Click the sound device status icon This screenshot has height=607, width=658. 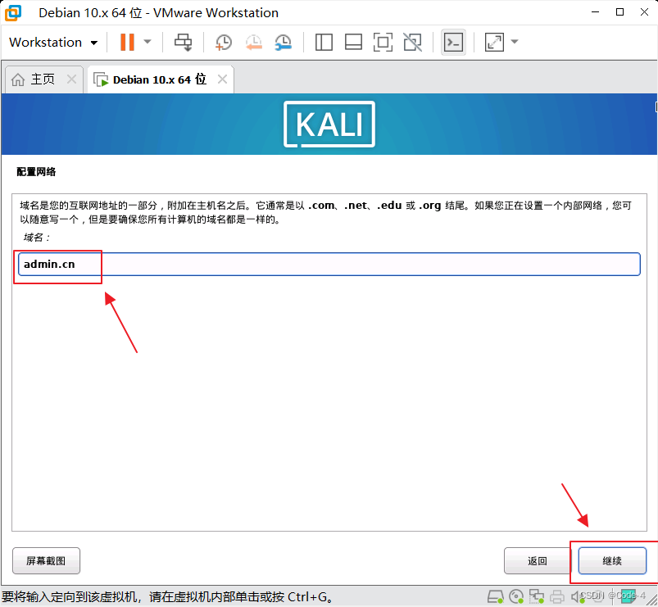(576, 596)
